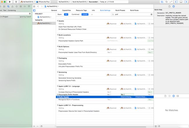Open the Build Phases tab

coord(120,10)
